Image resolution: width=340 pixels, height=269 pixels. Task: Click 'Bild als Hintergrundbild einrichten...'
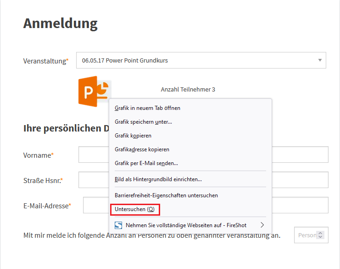pyautogui.click(x=158, y=179)
